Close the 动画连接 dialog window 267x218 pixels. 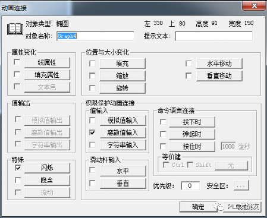tap(254, 5)
